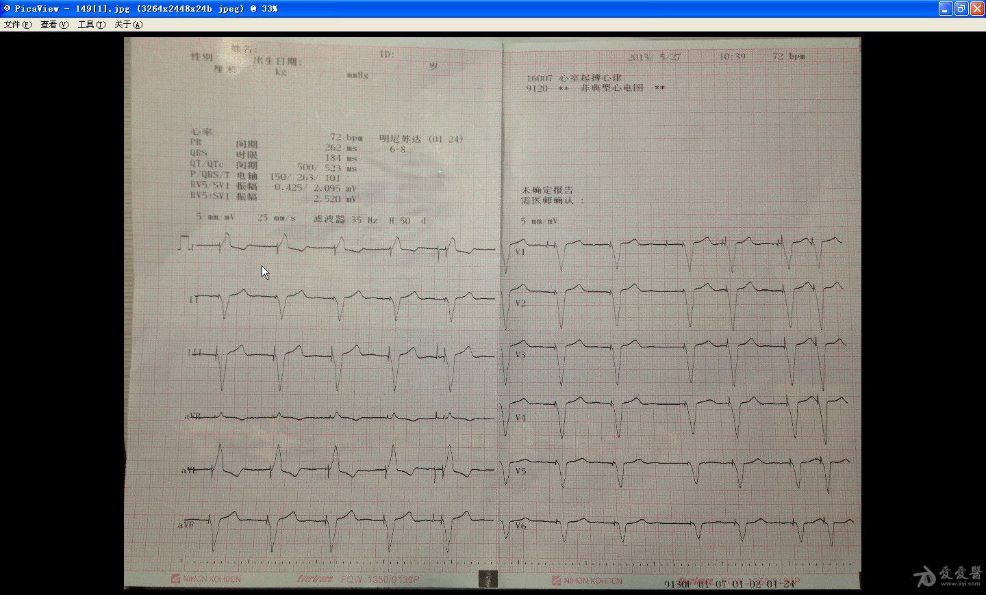Click the aVF lead label on the ECG
Viewport: 986px width, 595px height.
pyautogui.click(x=187, y=525)
